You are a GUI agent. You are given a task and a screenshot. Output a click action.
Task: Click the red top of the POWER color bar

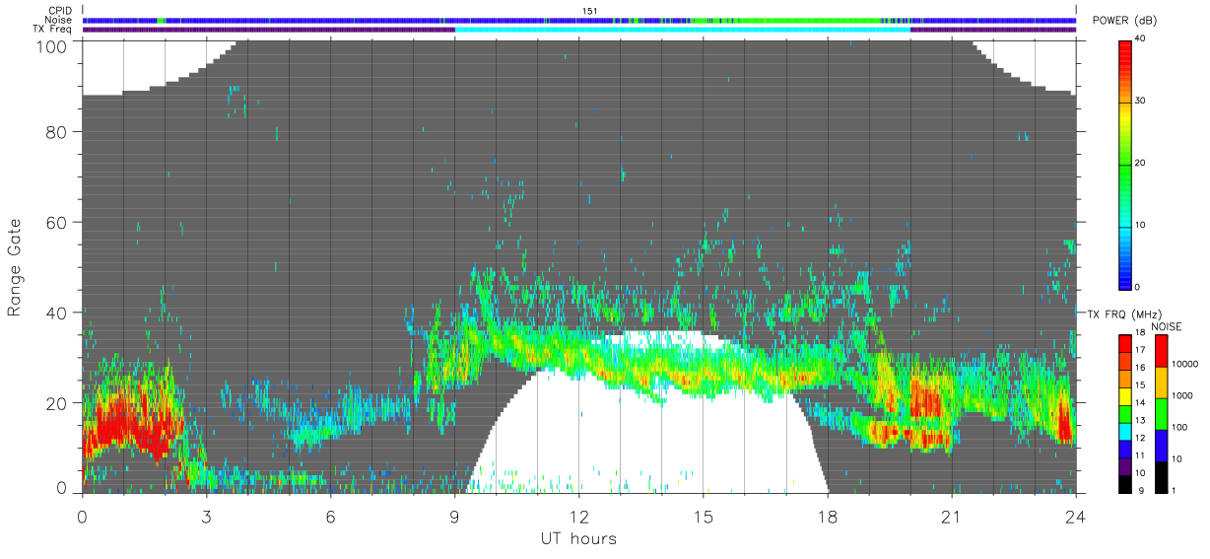[x=1125, y=54]
